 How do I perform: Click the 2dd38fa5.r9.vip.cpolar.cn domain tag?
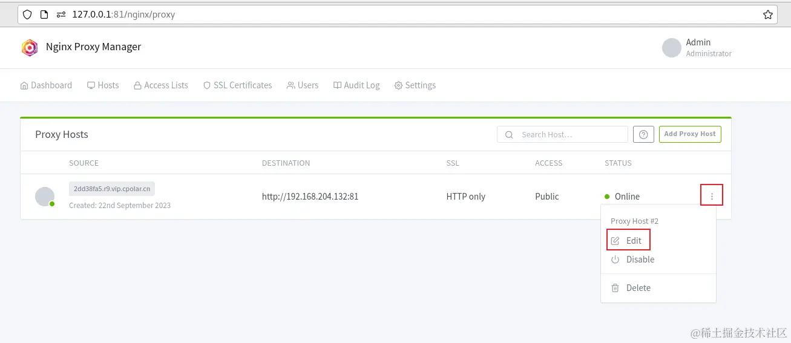tap(112, 189)
